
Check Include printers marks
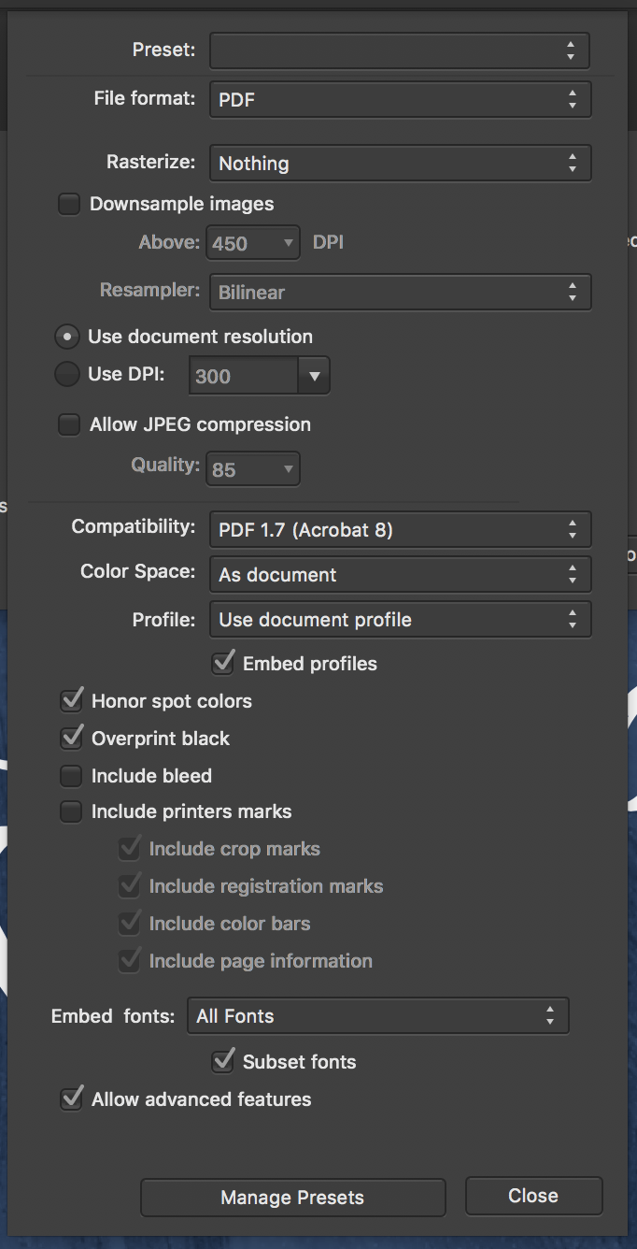pos(71,811)
